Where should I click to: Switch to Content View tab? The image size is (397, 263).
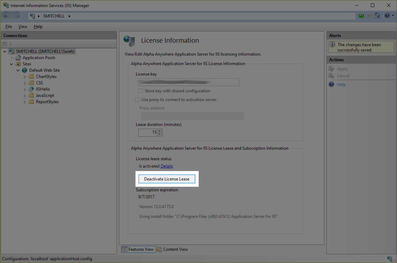pos(172,249)
